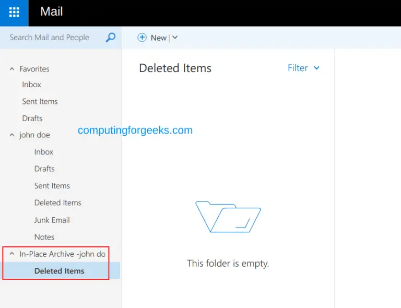Screen dimensions: 401x308
Task: Select Drafts under john doe
Action: click(44, 169)
